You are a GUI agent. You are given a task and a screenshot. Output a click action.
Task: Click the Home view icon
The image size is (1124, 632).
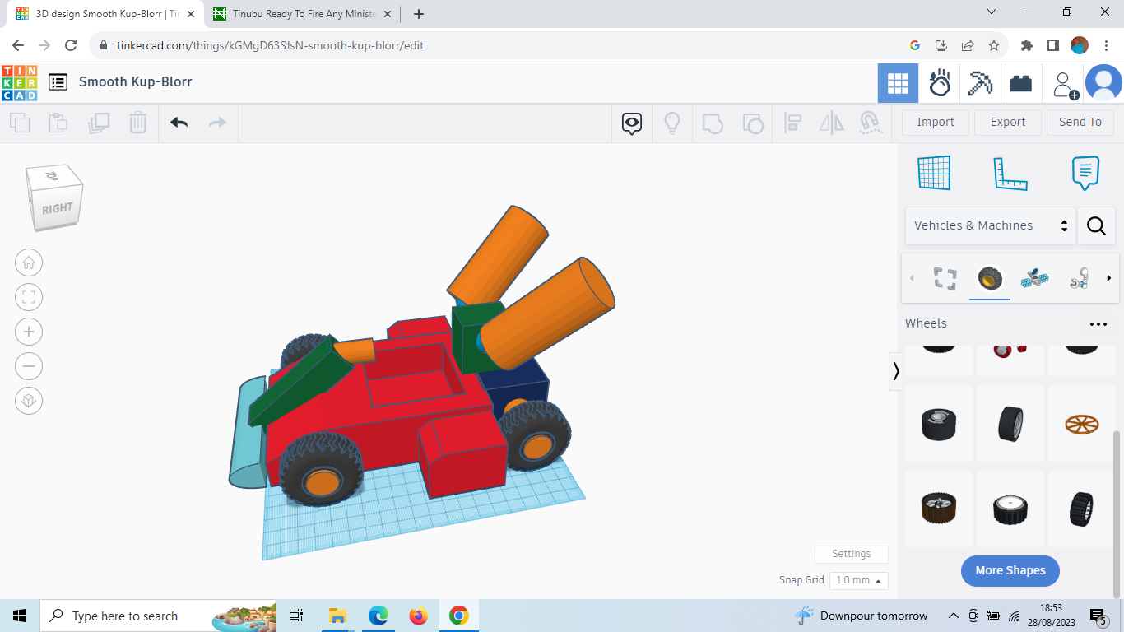click(29, 263)
